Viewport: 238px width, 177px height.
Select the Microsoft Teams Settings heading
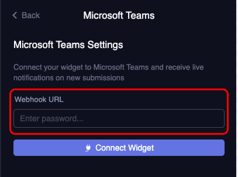click(68, 45)
